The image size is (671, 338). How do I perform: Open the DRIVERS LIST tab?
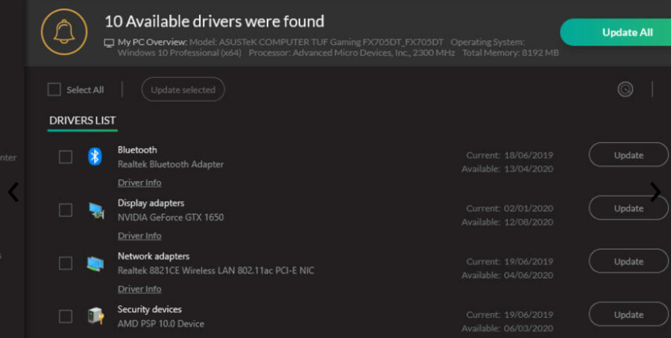pos(82,121)
